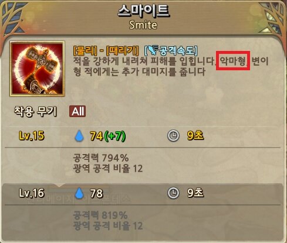The width and height of the screenshot is (287, 243).
Task: Click the sword icon in the 공격속도 tag
Action: pyautogui.click(x=153, y=50)
